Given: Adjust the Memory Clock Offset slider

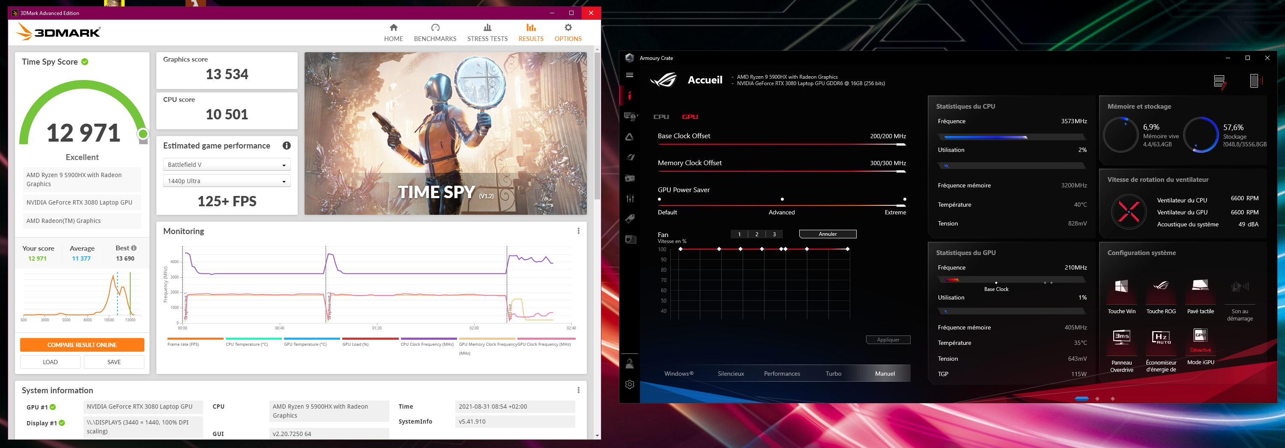Looking at the screenshot, I should tap(782, 172).
